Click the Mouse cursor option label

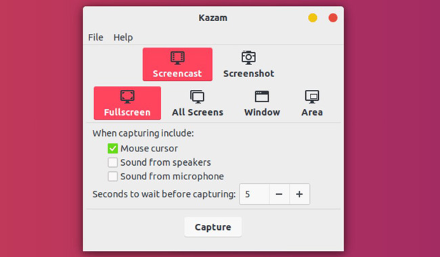tap(150, 149)
